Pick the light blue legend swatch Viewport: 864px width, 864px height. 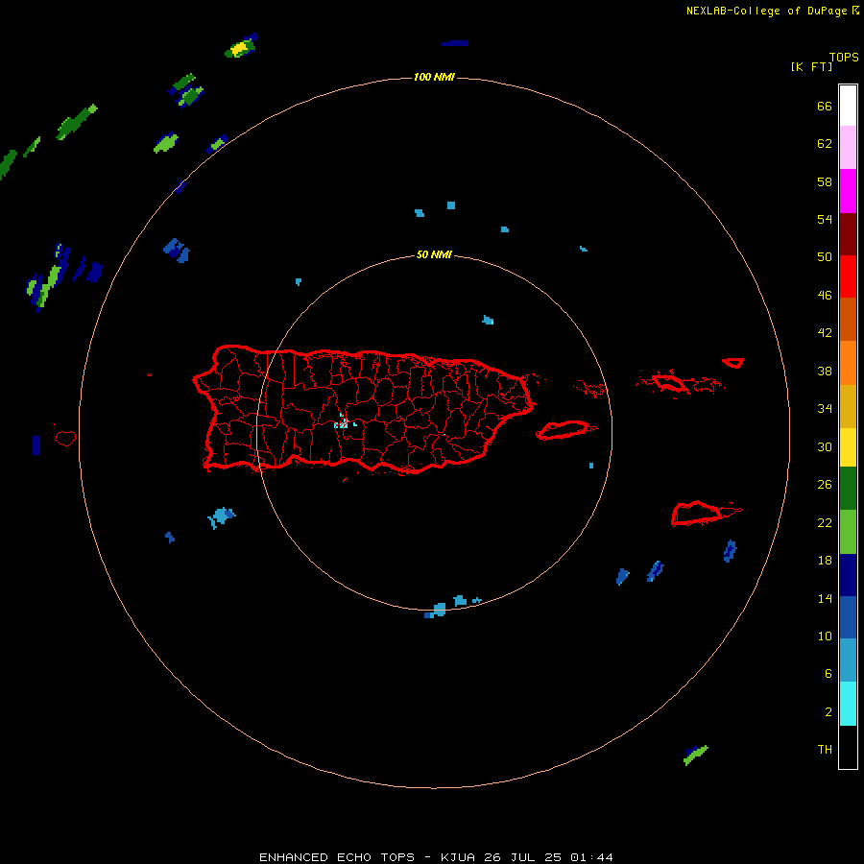pyautogui.click(x=848, y=660)
